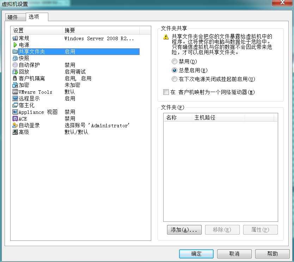Viewport: 294px width, 262px height.
Task: Select the VMware Tools row label
Action: click(35, 92)
